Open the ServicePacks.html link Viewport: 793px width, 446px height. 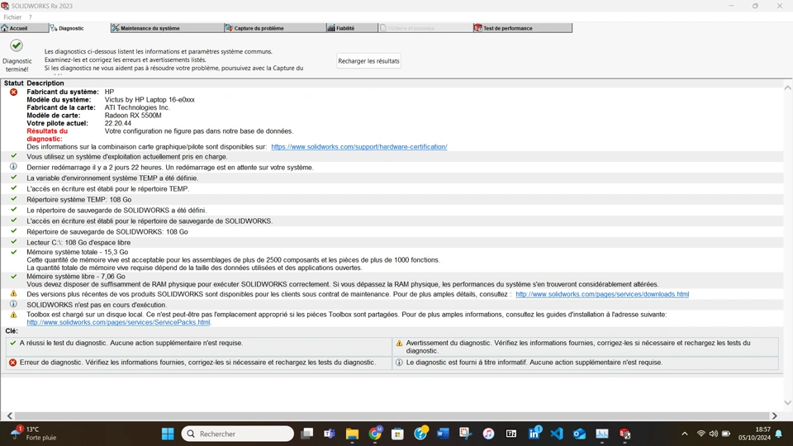pos(118,322)
